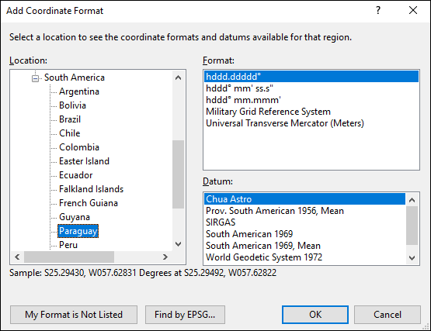
Task: Confirm with the OK button
Action: (x=315, y=315)
